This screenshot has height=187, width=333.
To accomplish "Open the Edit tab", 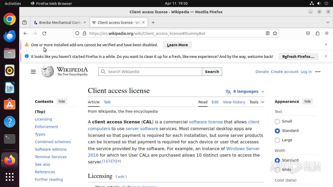I will (215, 102).
